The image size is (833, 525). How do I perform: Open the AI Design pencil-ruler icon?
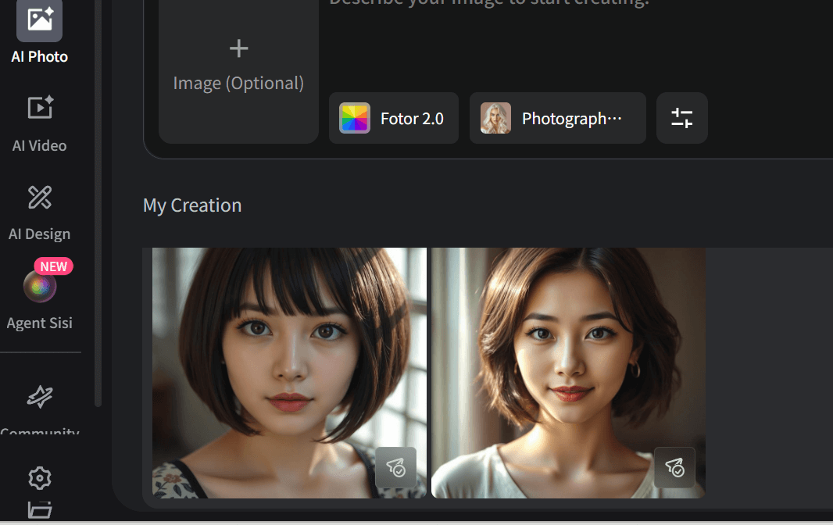(x=39, y=197)
